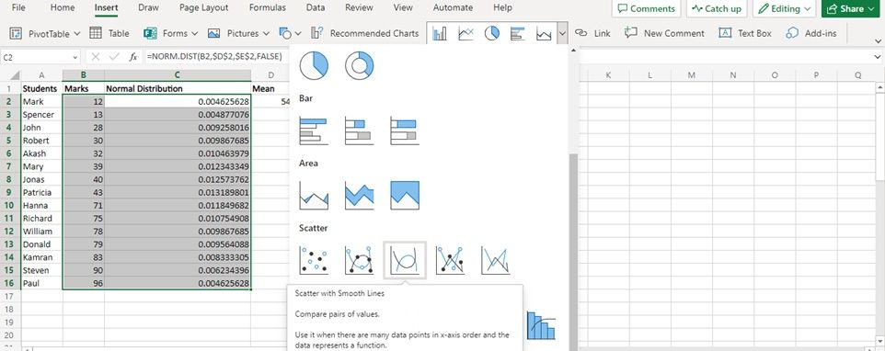The height and width of the screenshot is (351, 885).
Task: Expand the formula bar chevron
Action: [x=877, y=57]
